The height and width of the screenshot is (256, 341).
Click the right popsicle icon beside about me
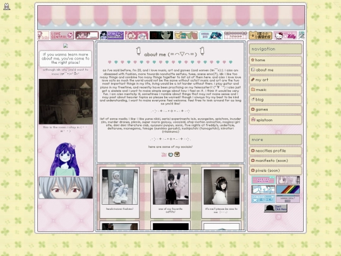point(202,51)
